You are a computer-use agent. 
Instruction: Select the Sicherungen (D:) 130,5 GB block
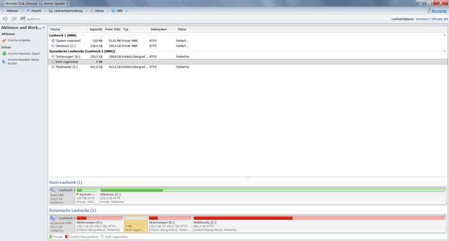tap(99, 224)
